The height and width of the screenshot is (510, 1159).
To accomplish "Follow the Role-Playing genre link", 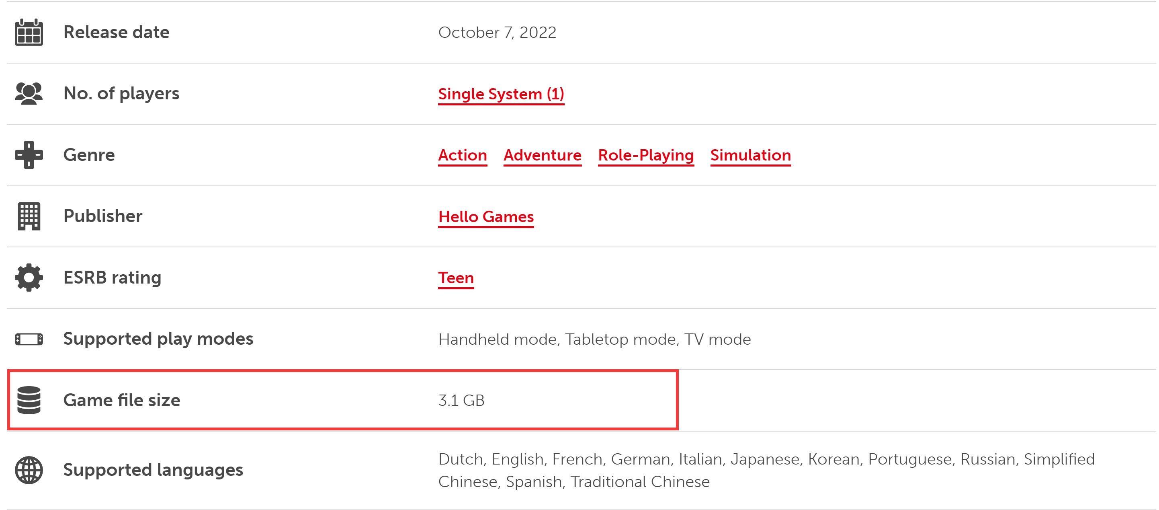I will (x=646, y=155).
